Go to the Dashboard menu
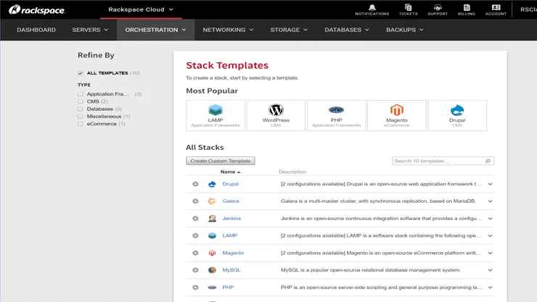Image resolution: width=537 pixels, height=302 pixels. 36,30
